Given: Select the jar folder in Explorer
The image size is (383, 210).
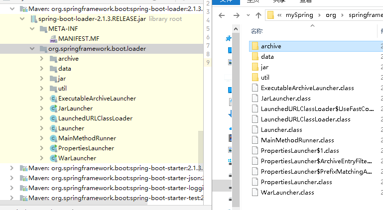Looking at the screenshot, I should tap(316, 67).
